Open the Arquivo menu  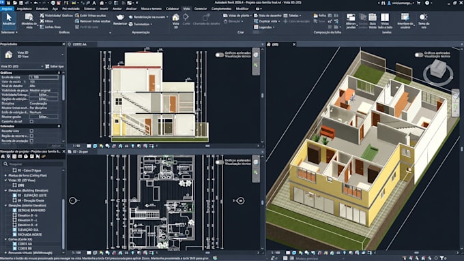[7, 9]
